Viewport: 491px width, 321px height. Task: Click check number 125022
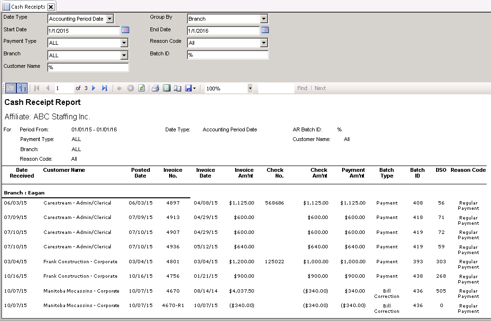pyautogui.click(x=274, y=261)
